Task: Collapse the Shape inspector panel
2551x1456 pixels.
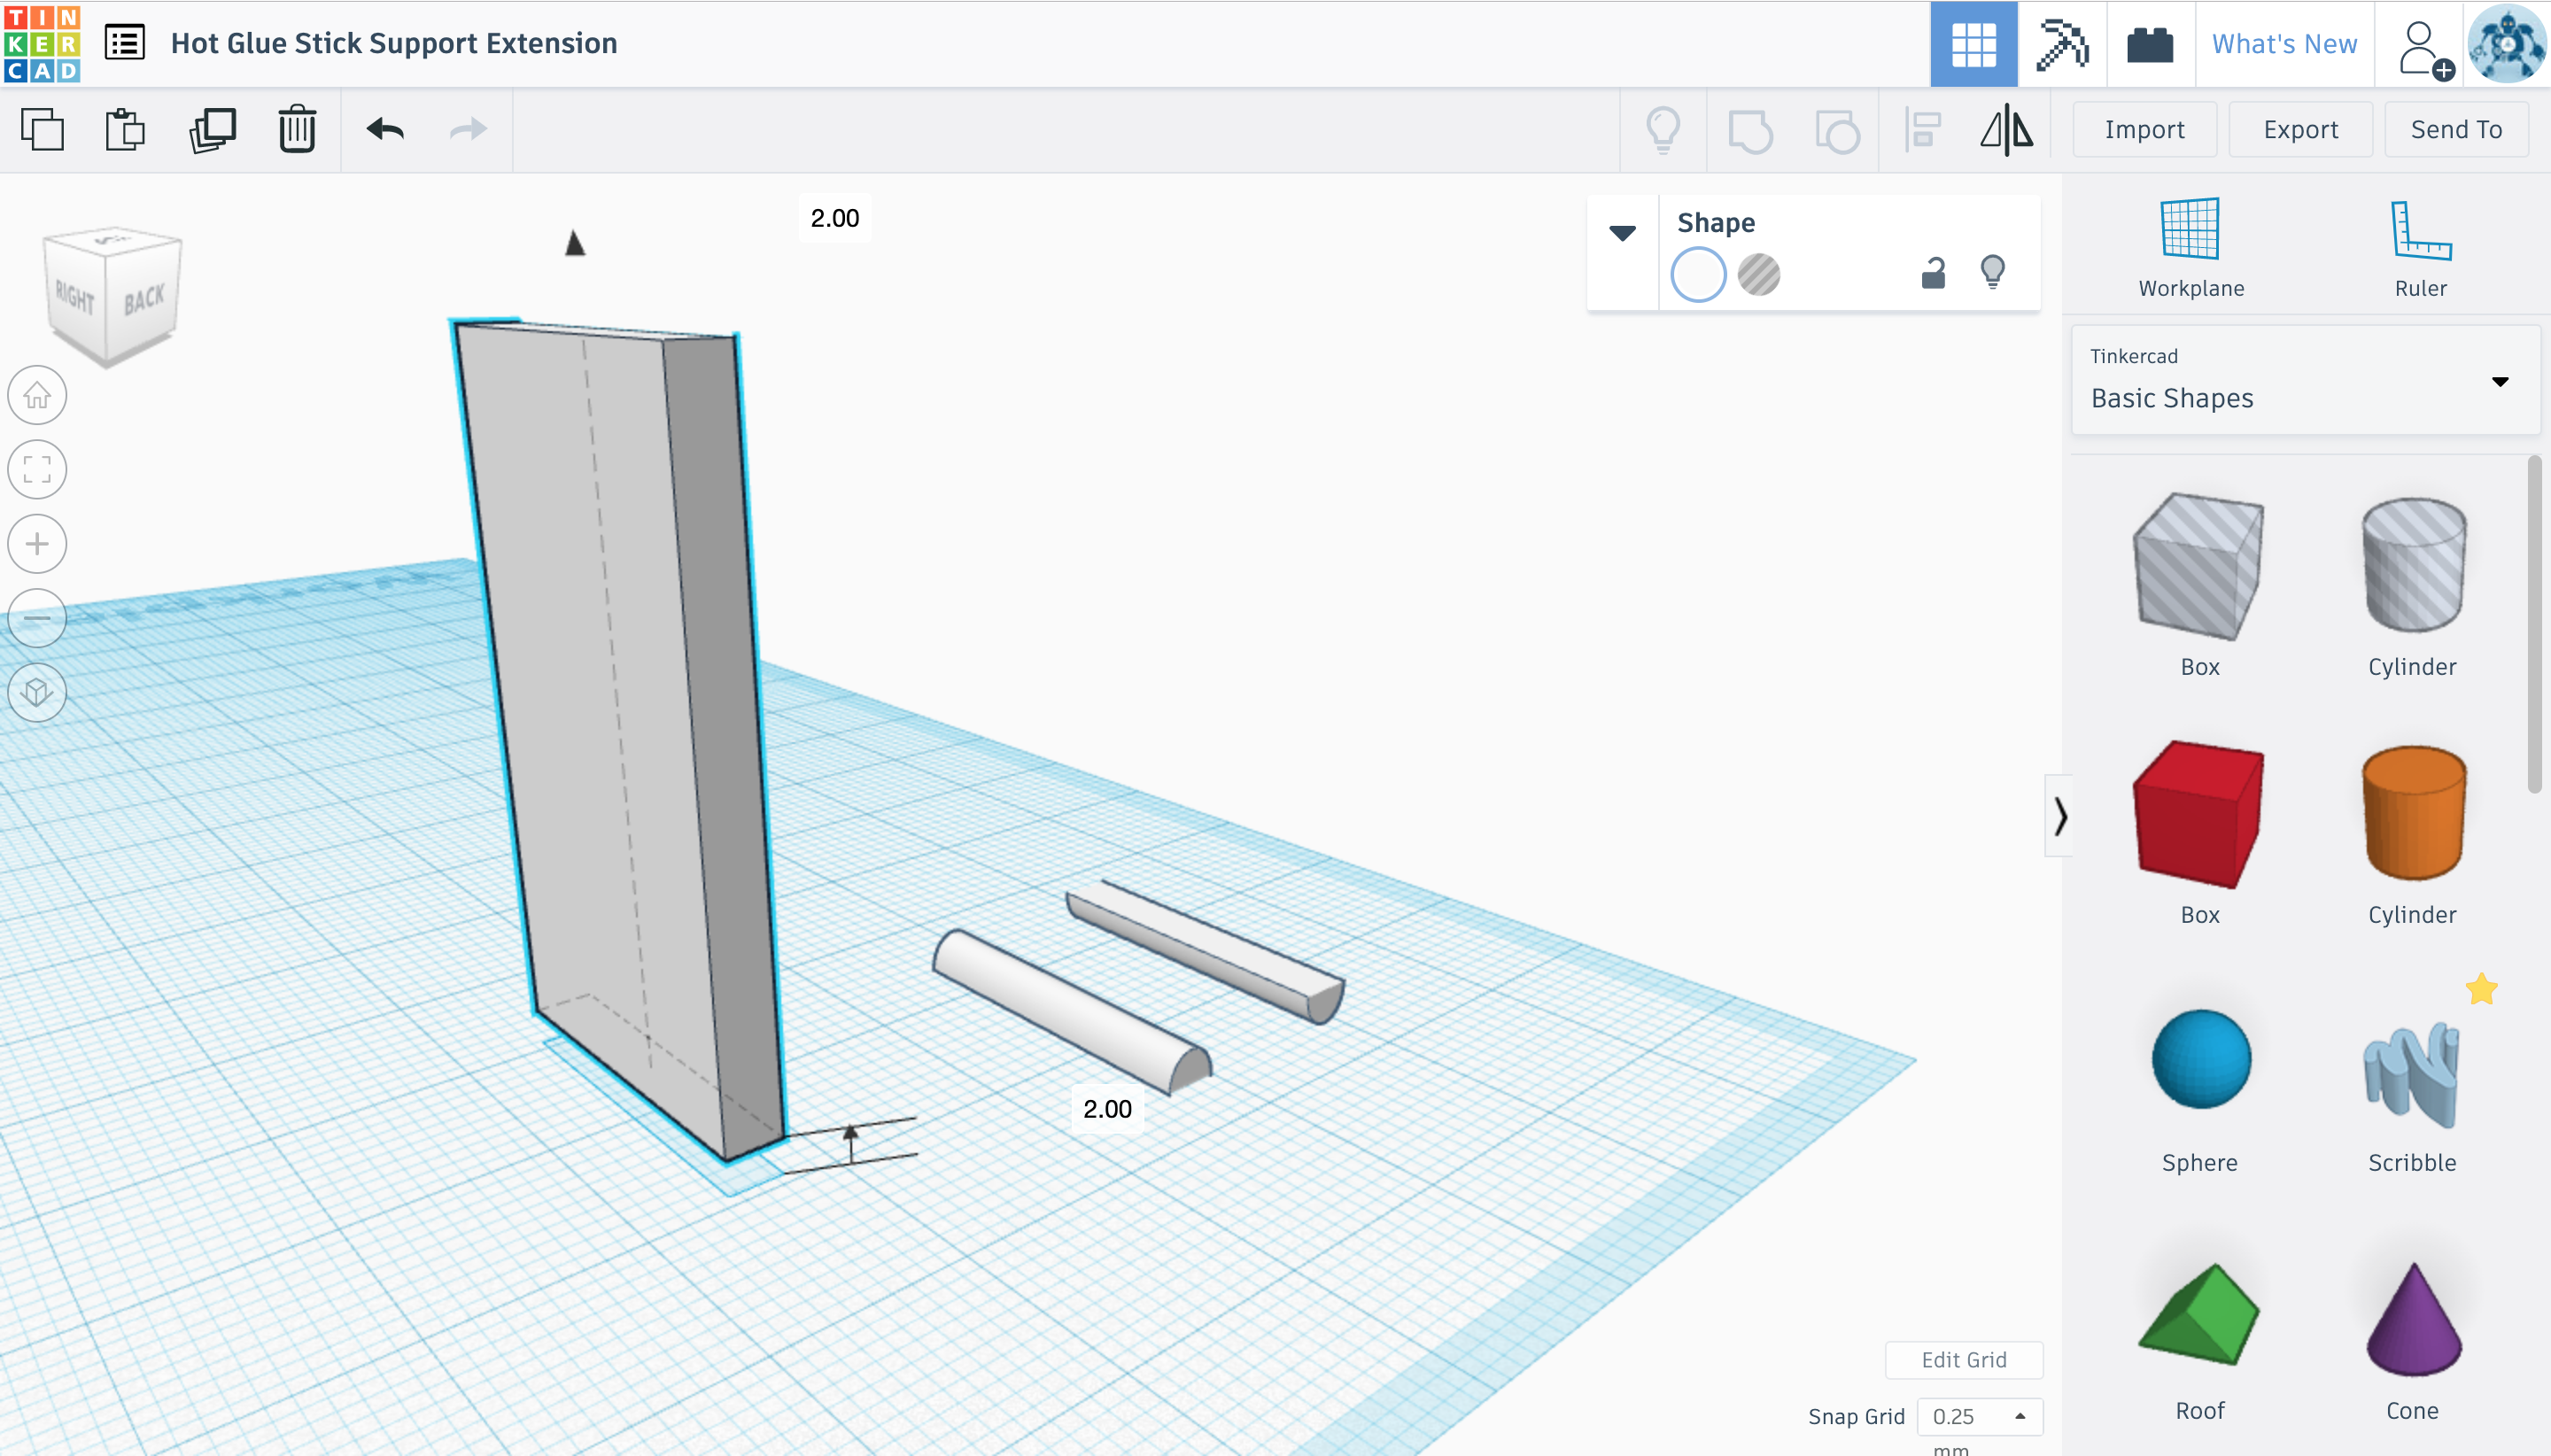Action: pyautogui.click(x=1622, y=234)
